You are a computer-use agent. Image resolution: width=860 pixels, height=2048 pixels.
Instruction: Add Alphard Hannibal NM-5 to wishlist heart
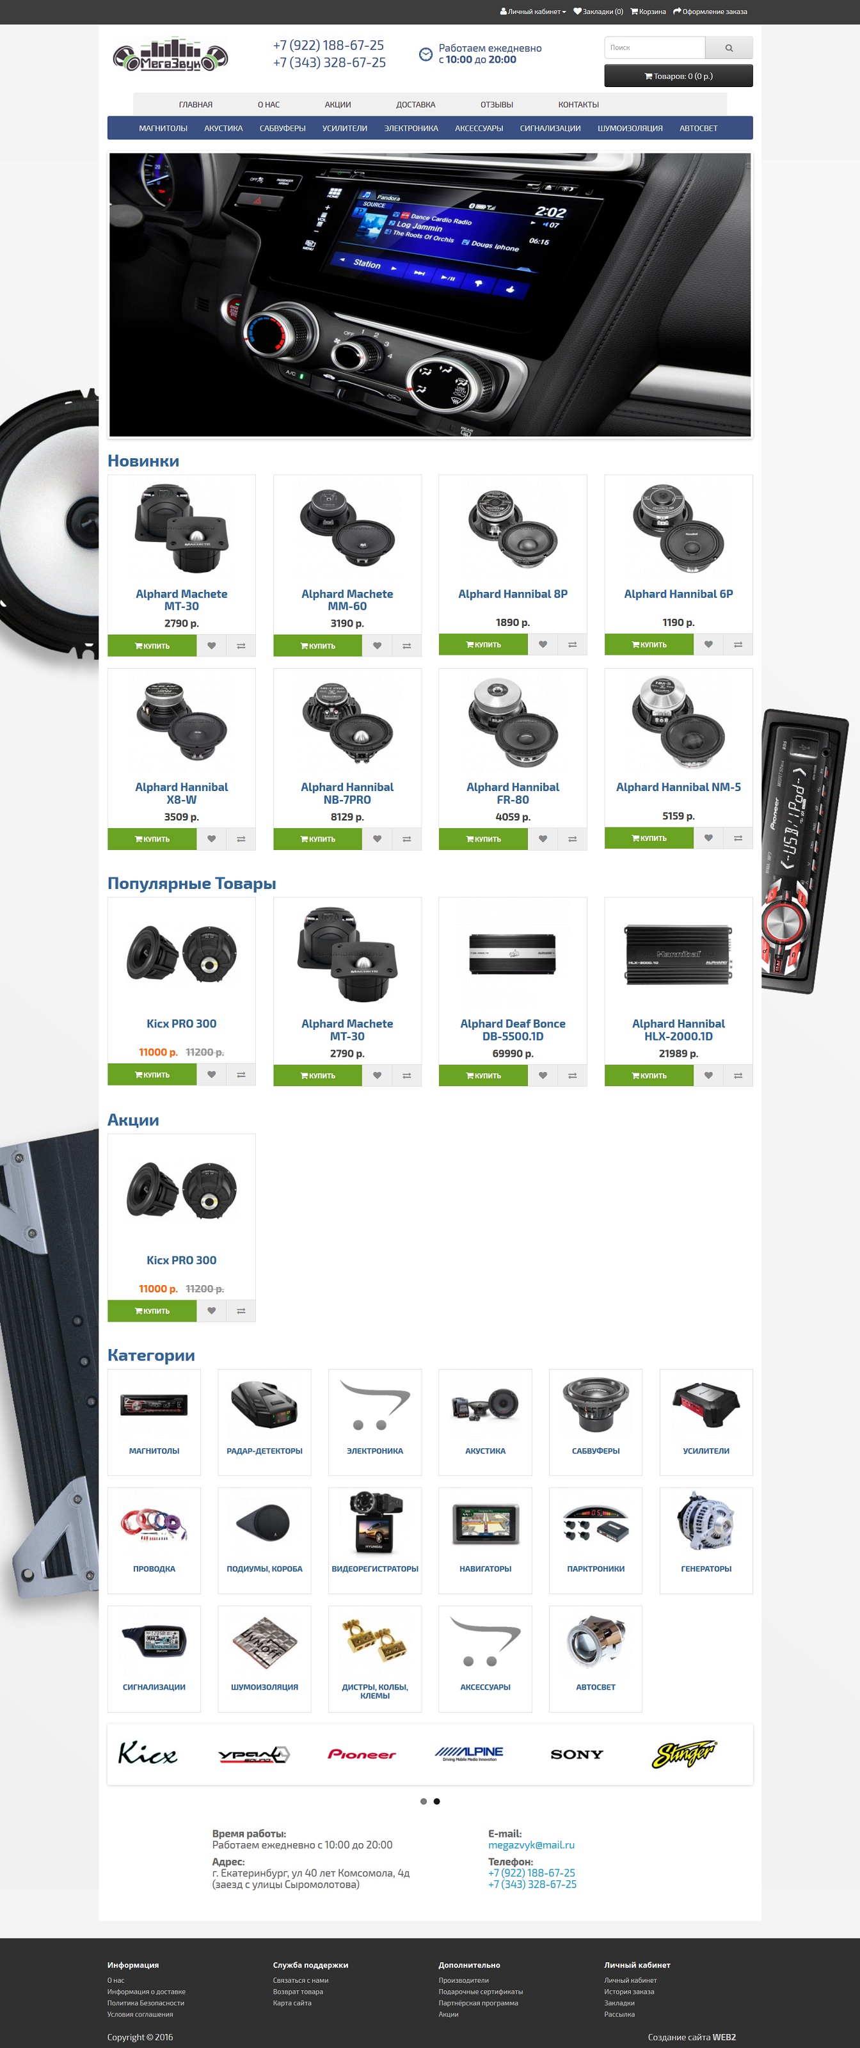708,838
